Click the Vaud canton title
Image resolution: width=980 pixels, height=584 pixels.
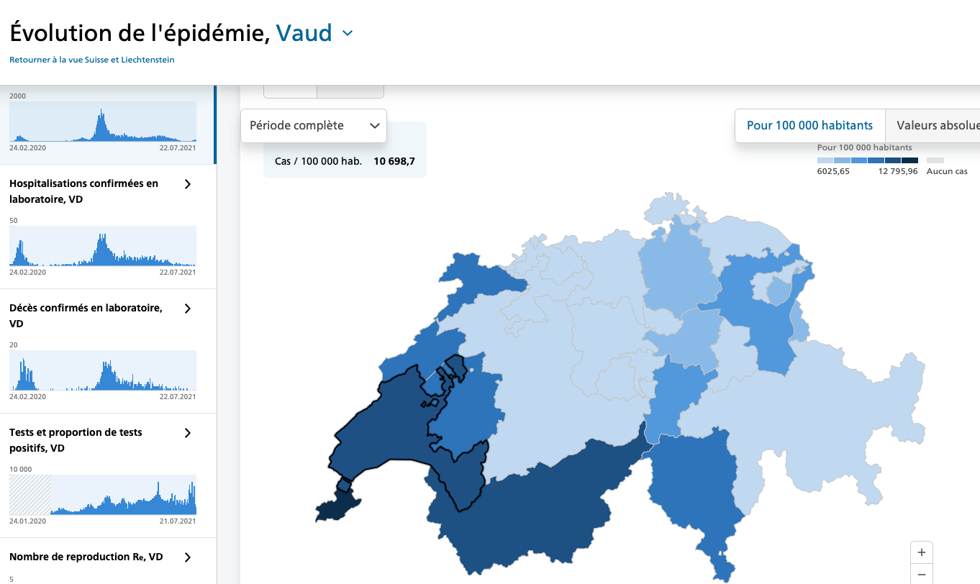(x=304, y=33)
